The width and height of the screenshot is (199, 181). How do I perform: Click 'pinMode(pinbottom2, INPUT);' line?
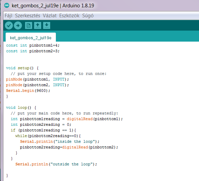click(37, 85)
